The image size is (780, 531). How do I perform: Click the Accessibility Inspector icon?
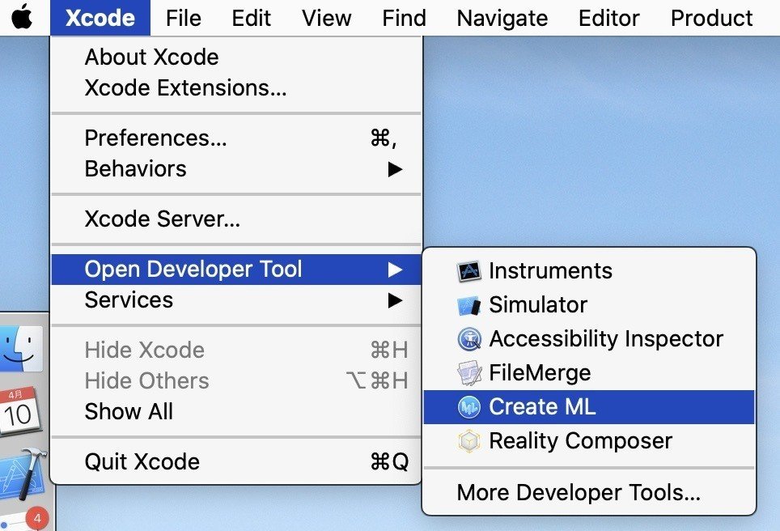468,339
